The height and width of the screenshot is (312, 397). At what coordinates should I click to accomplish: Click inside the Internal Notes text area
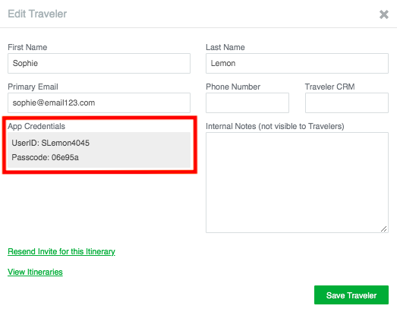297,182
